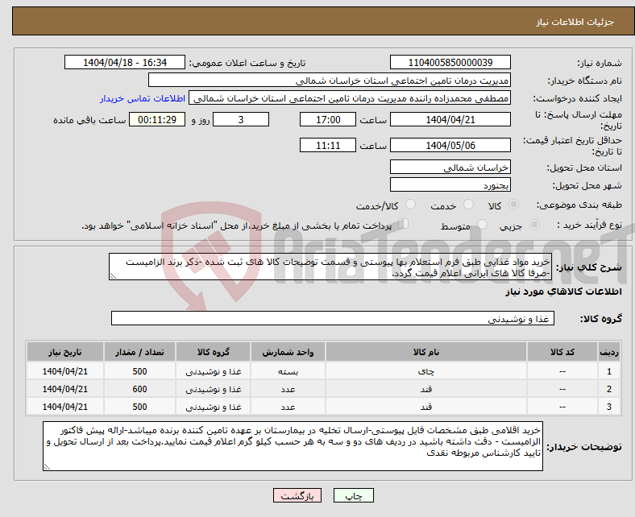Click the کد کالا column header

562,352
